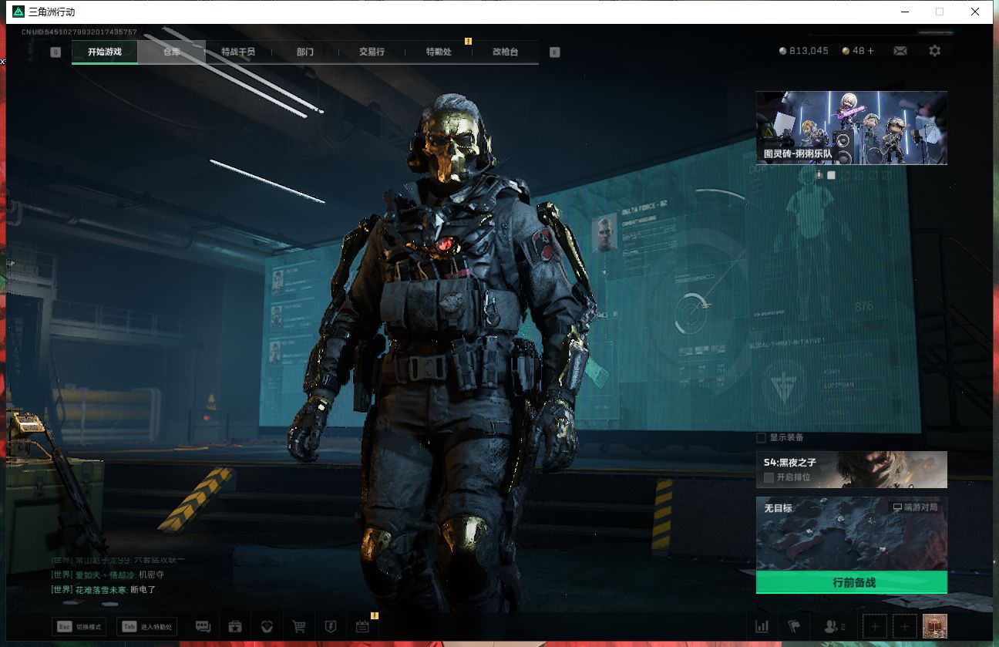Screen dimensions: 999x647
Task: Switch to the 开始游戏 tab
Action: tap(105, 52)
